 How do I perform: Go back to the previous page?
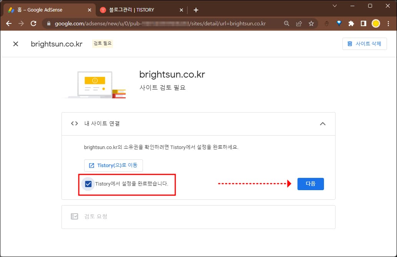[9, 23]
